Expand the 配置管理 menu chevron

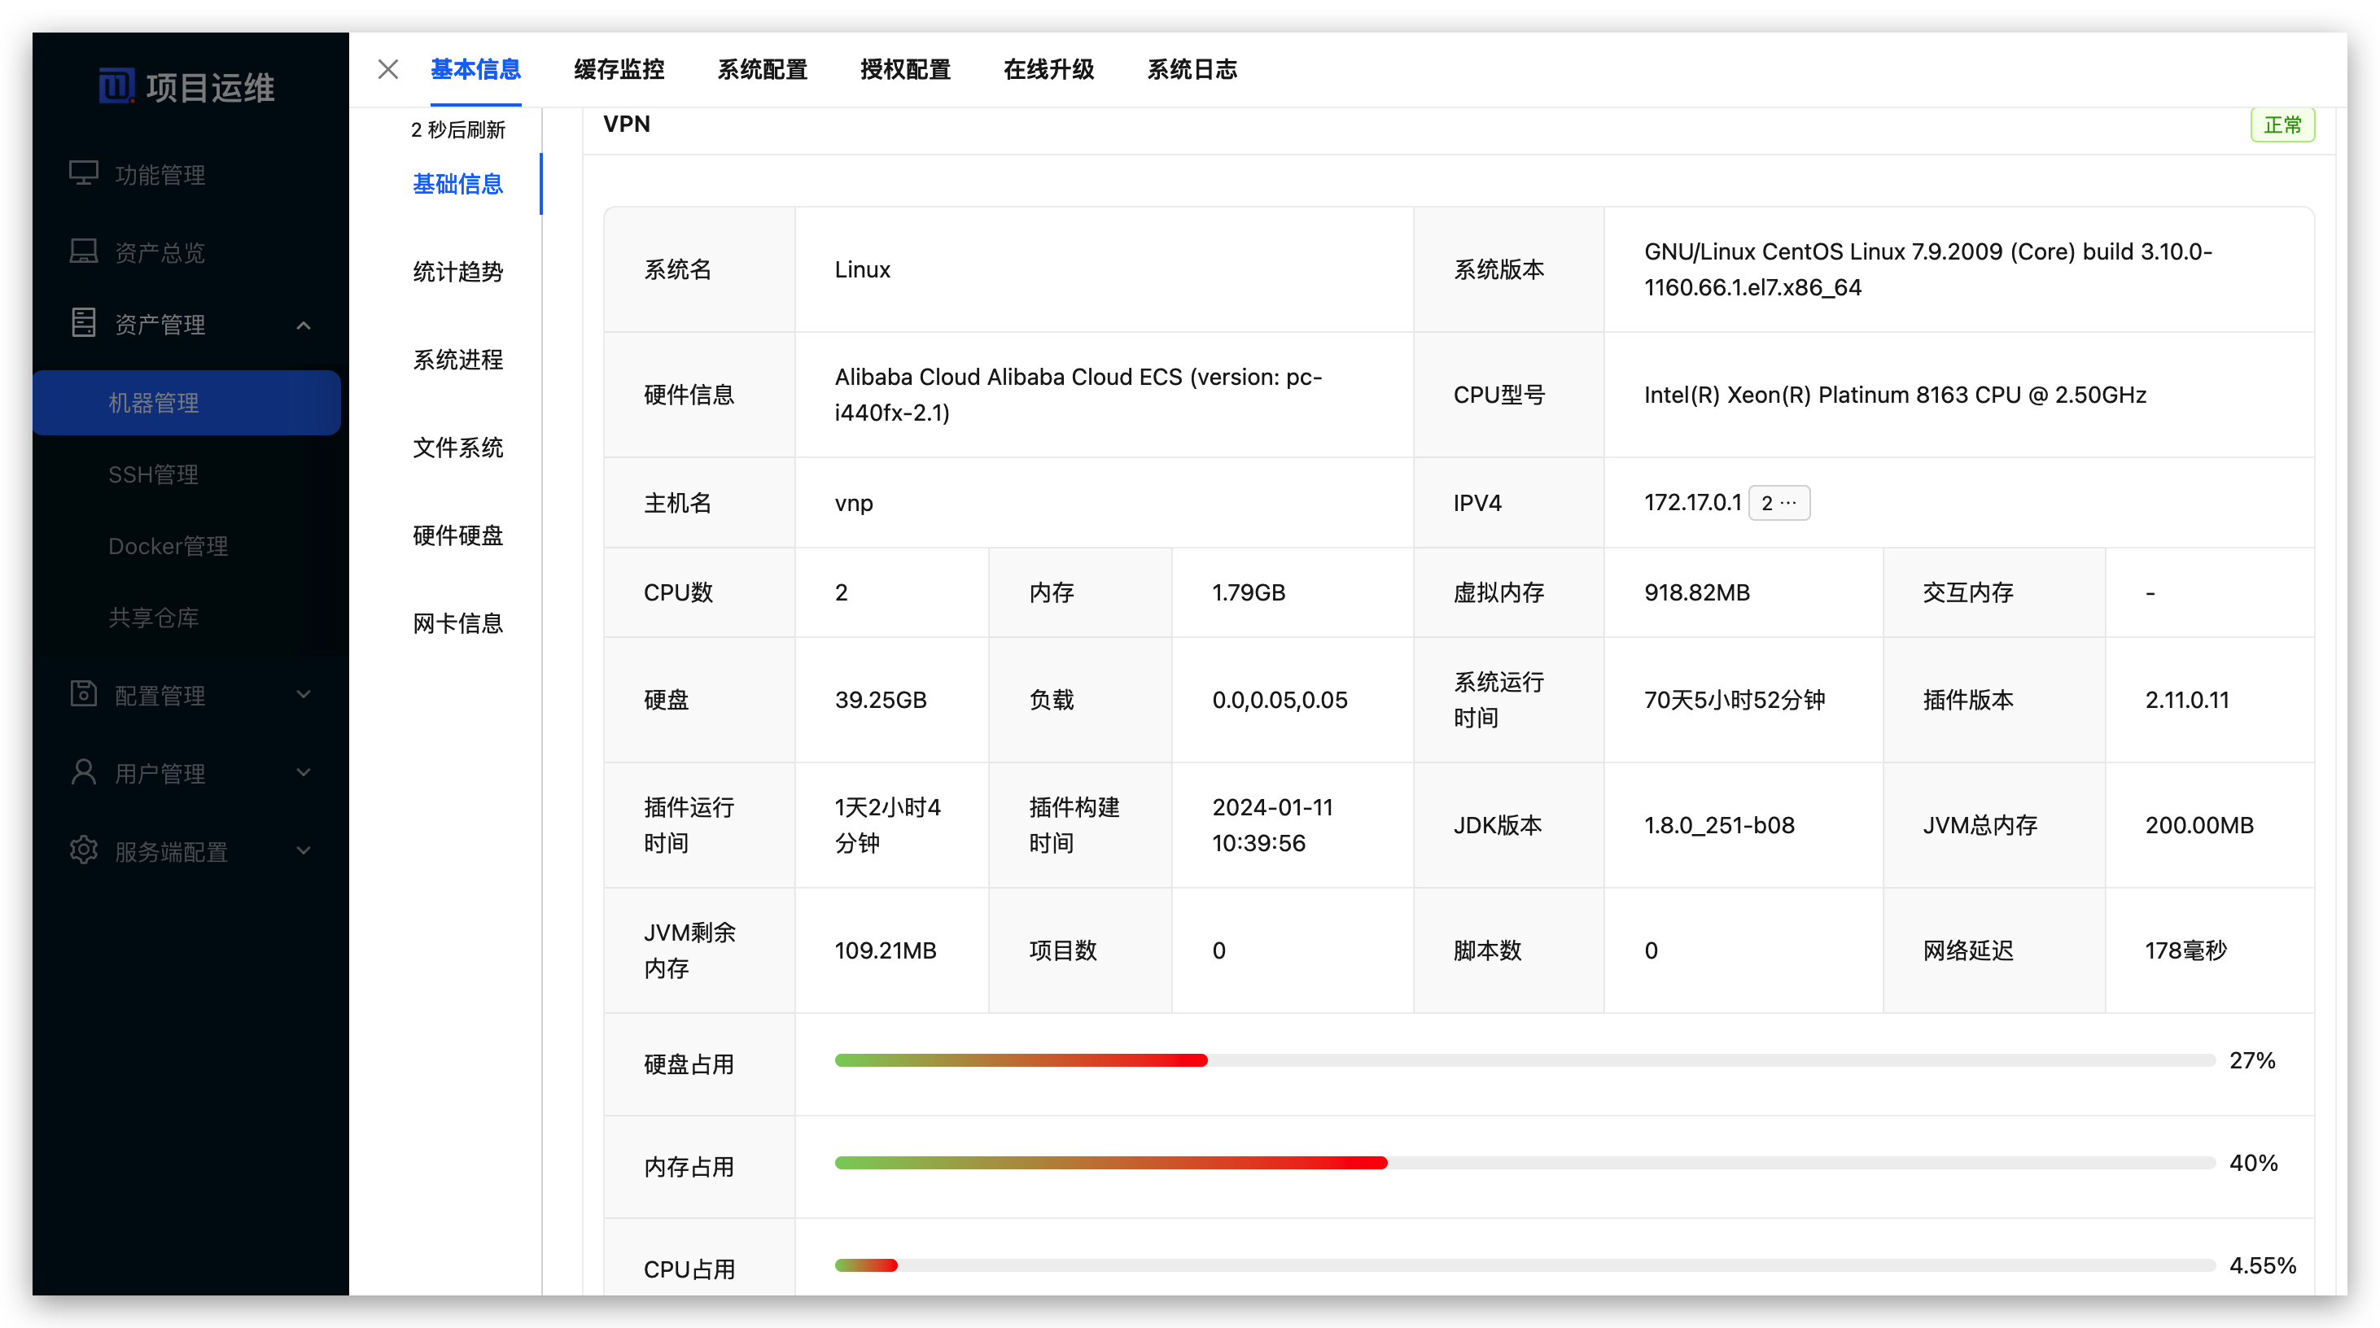[303, 694]
